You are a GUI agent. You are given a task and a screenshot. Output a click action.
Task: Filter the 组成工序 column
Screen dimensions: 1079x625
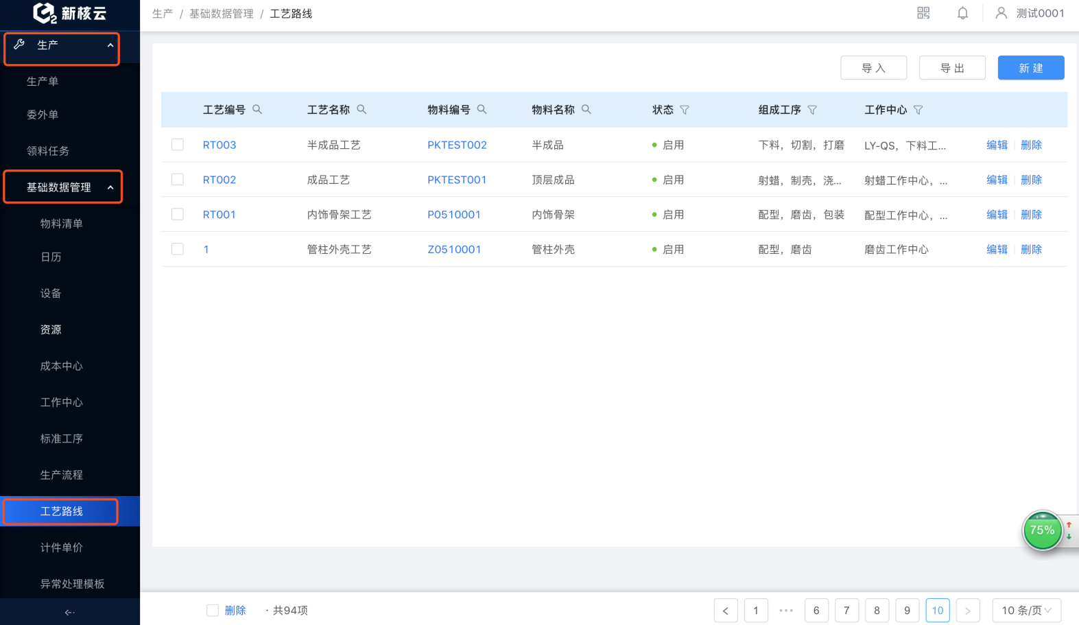[812, 110]
